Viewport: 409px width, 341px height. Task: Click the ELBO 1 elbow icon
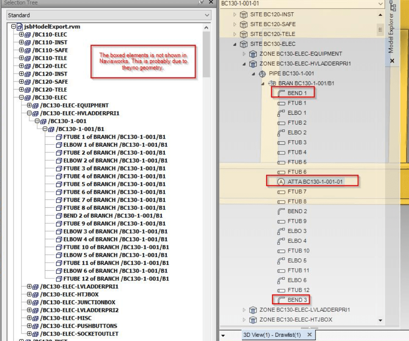pos(281,113)
